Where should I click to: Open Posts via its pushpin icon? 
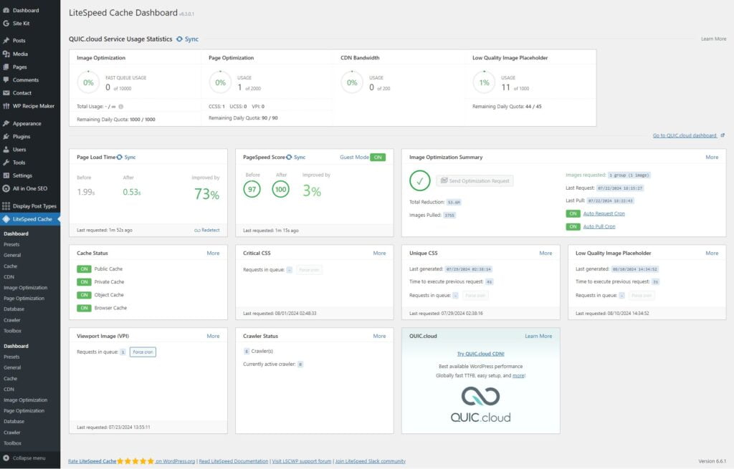(6, 41)
